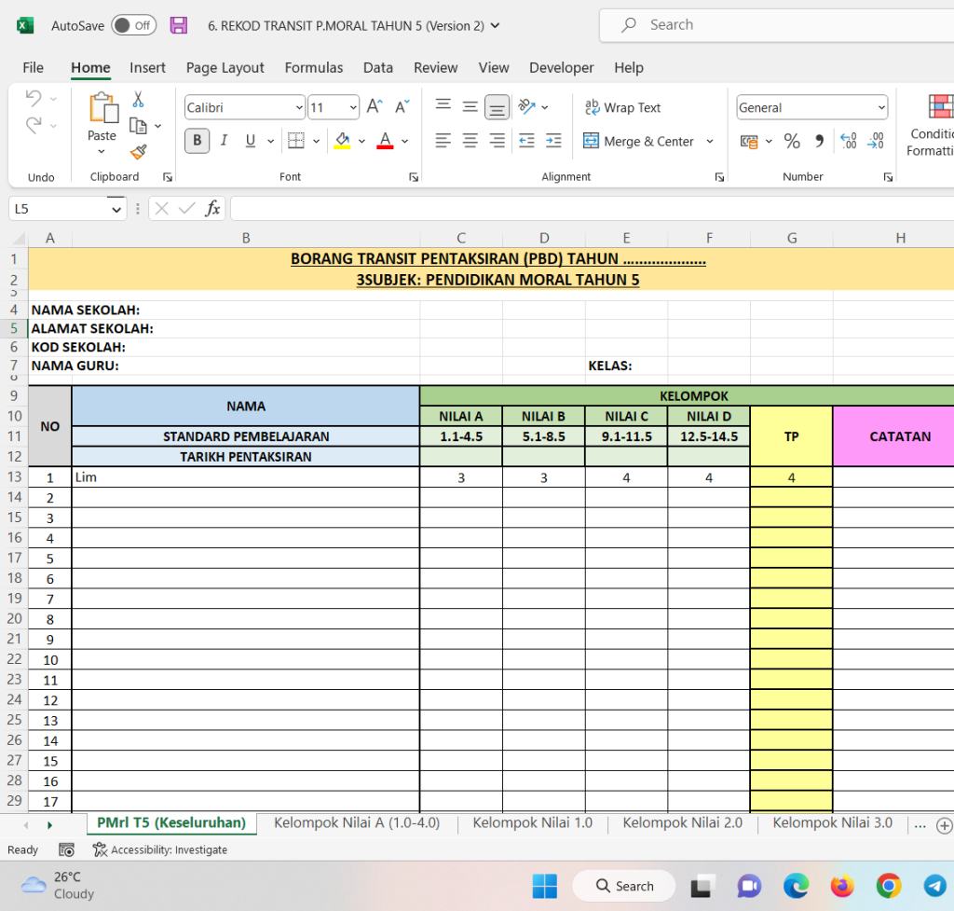
Task: Click the Increase Decimal icon
Action: [848, 141]
